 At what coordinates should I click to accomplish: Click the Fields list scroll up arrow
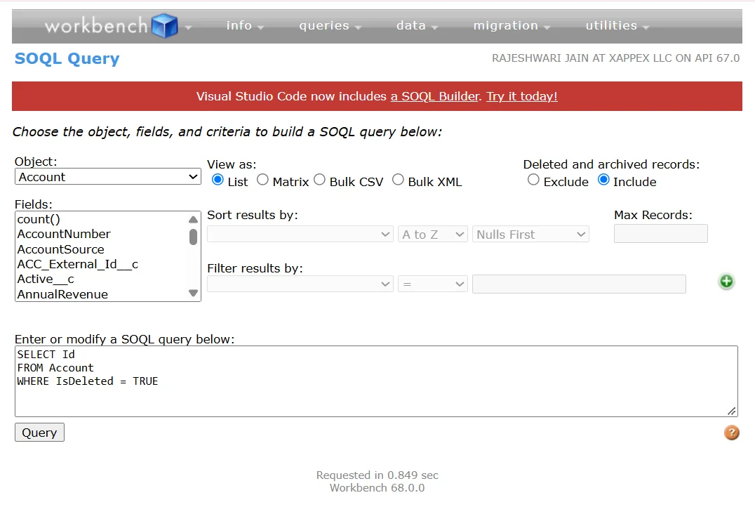pos(193,219)
